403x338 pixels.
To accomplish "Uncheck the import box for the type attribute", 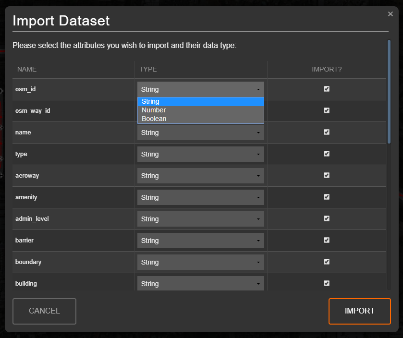I will pyautogui.click(x=326, y=154).
